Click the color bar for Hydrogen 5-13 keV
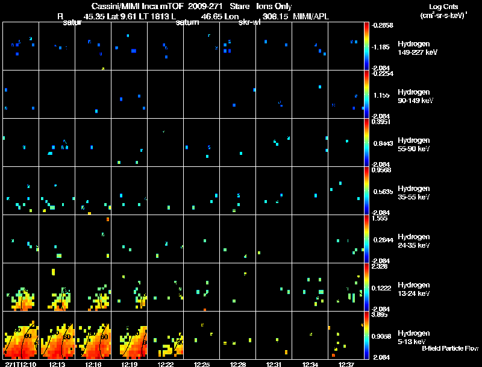The width and height of the screenshot is (482, 367). point(366,336)
